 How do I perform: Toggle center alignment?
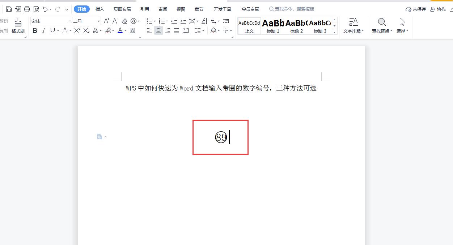158,31
